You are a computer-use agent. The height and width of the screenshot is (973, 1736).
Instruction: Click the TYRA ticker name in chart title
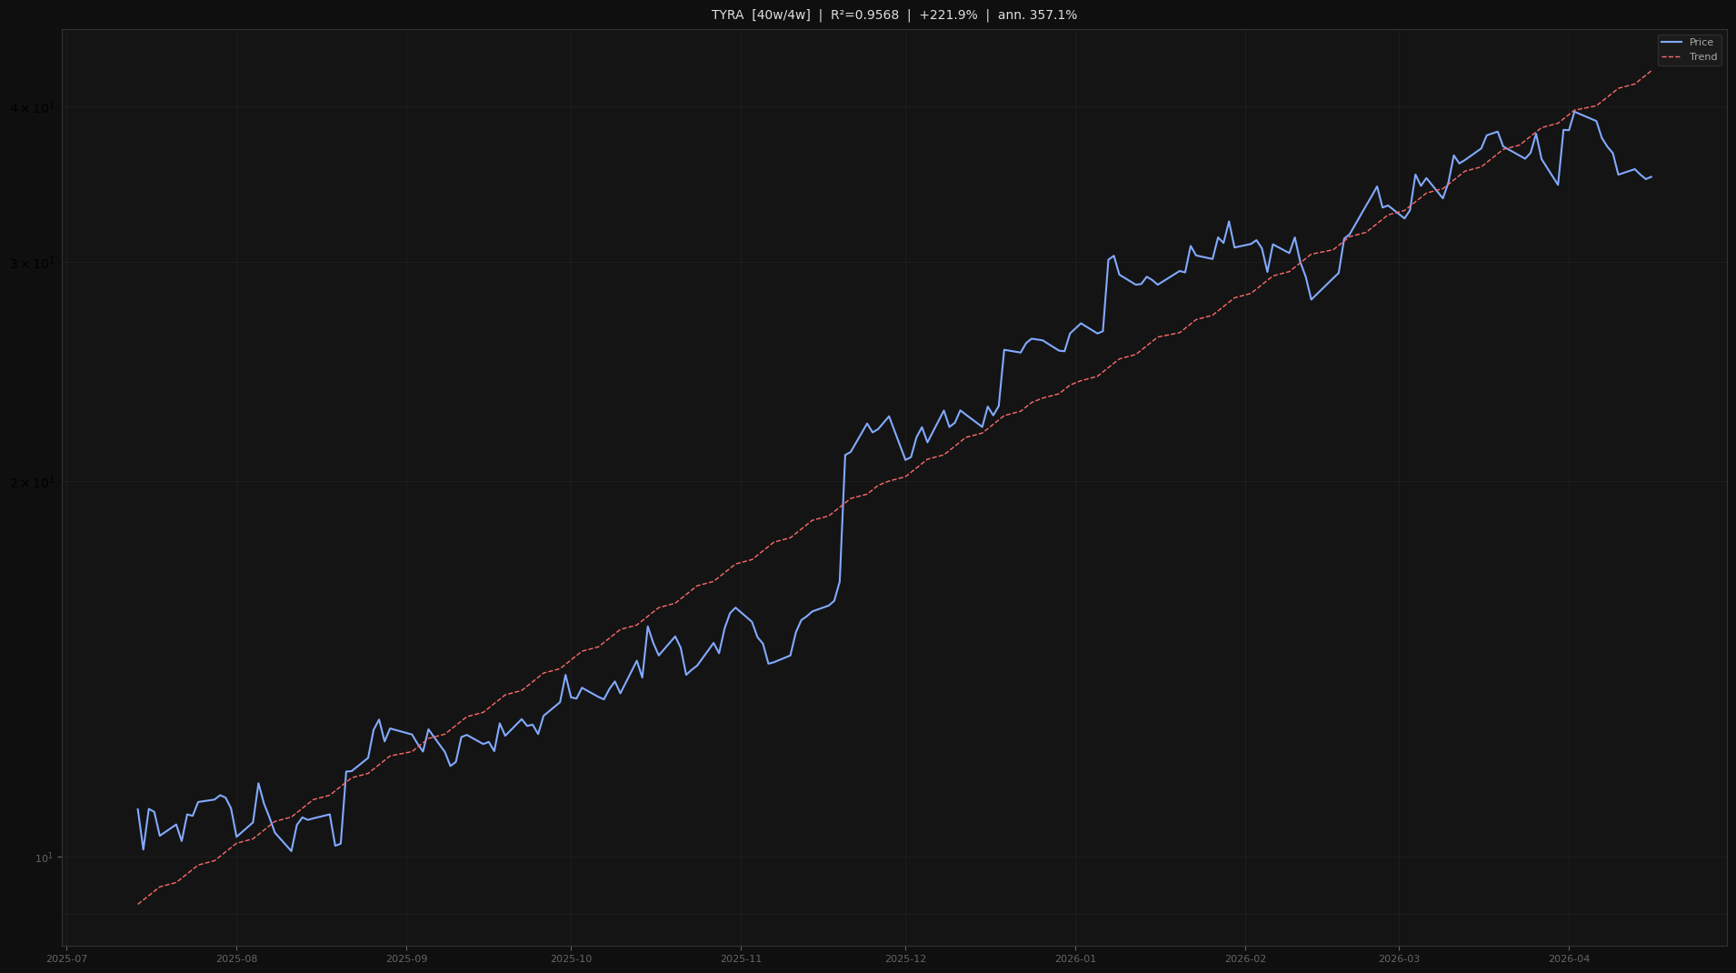click(727, 15)
